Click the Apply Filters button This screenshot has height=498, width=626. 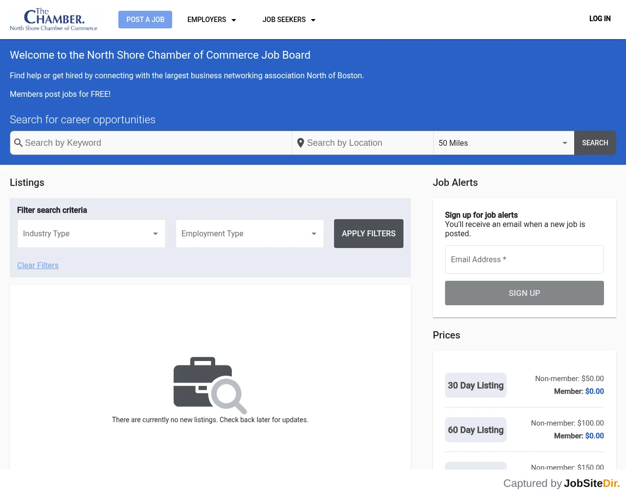369,233
